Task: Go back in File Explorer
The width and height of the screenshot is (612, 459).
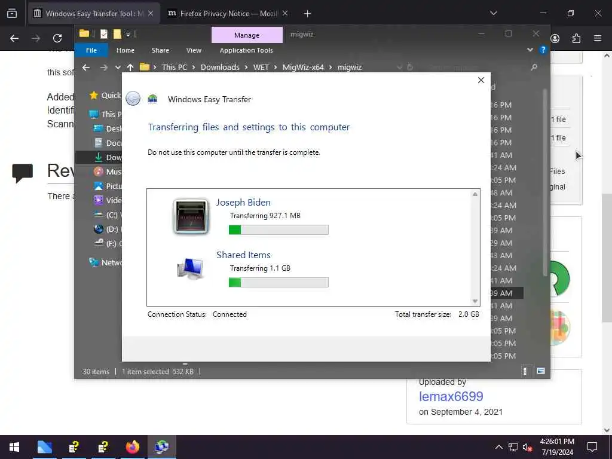Action: [x=86, y=68]
